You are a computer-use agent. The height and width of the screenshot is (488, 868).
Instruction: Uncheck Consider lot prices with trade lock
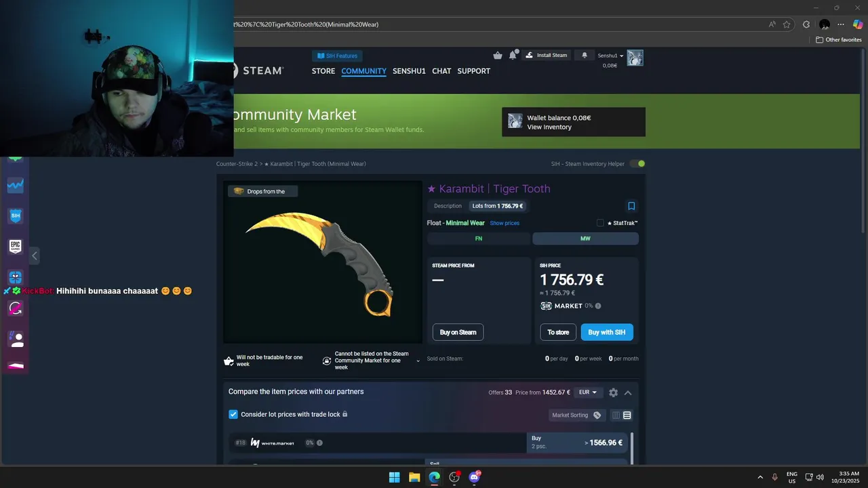click(233, 414)
